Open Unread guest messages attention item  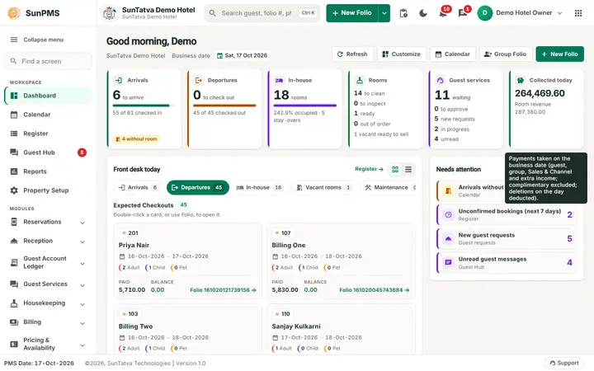507,263
